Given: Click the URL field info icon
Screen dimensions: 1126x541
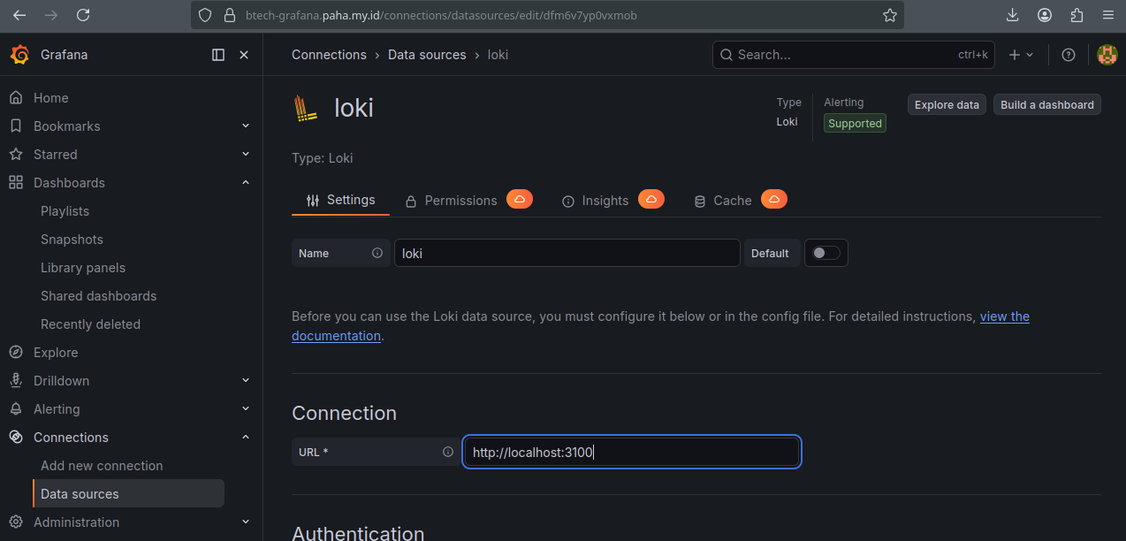Looking at the screenshot, I should pyautogui.click(x=448, y=452).
